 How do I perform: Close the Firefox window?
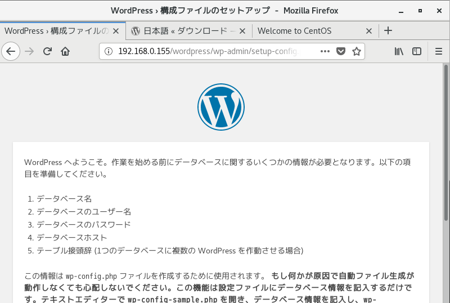[x=439, y=11]
